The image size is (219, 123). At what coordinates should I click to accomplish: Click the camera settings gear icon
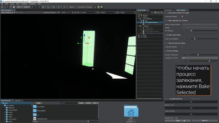click(x=14, y=12)
